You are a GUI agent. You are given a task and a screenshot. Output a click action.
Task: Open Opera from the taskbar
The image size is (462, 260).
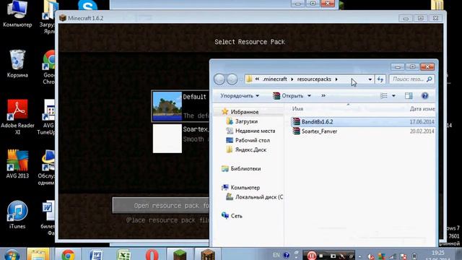coord(152,255)
